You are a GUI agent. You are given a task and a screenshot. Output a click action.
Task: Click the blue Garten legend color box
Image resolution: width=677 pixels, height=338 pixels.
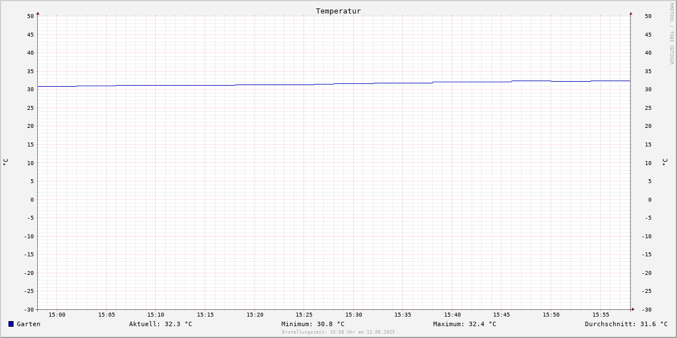(x=11, y=324)
